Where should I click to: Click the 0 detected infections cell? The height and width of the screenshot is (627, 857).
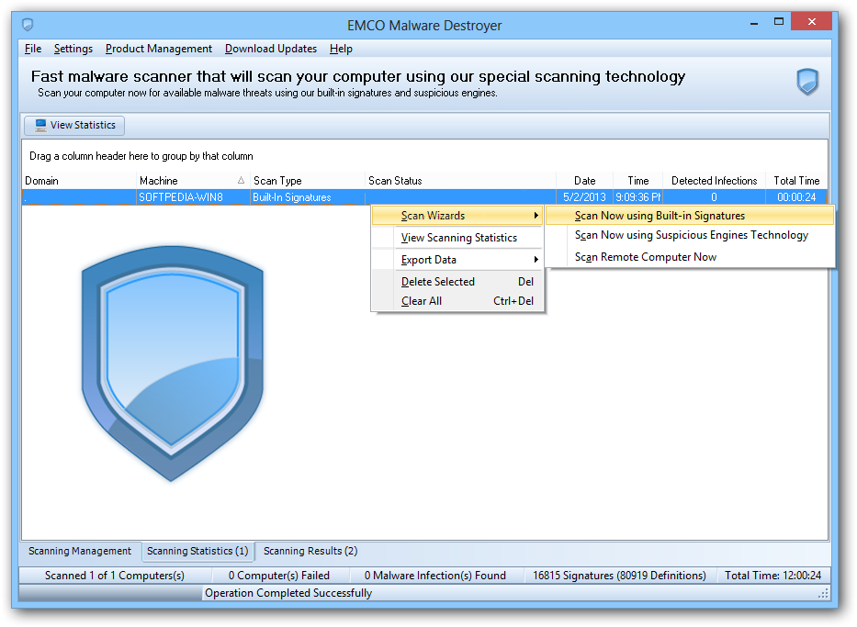pos(714,197)
